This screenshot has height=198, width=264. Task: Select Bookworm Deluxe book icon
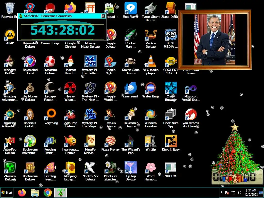(30, 168)
